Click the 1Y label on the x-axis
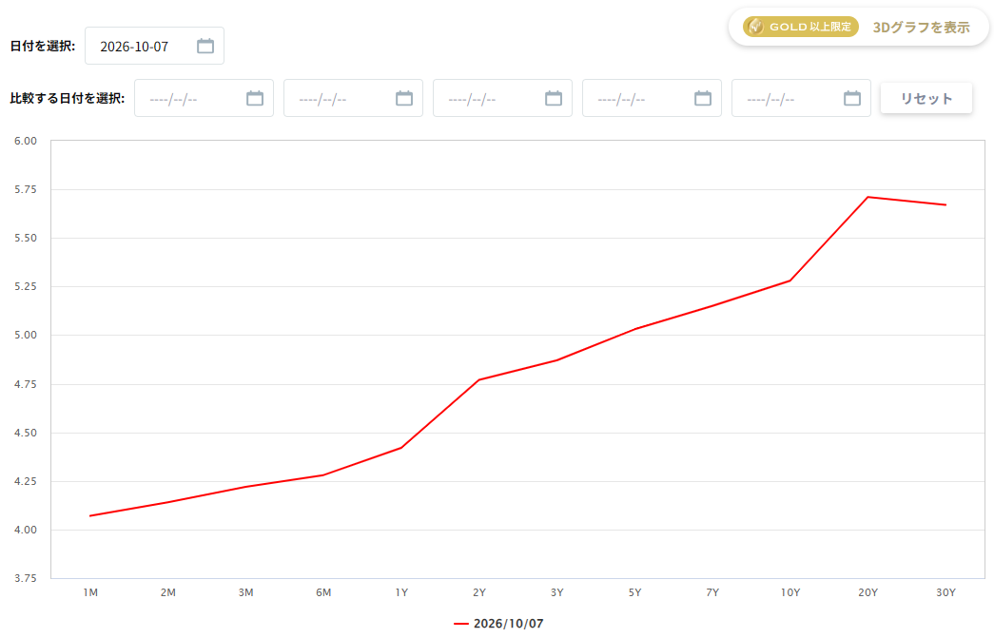This screenshot has height=638, width=994. point(401,592)
